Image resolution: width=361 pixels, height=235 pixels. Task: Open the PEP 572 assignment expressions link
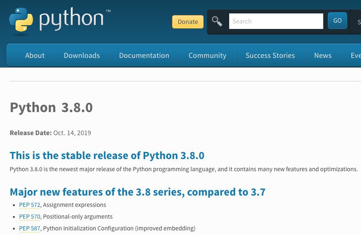click(x=29, y=205)
